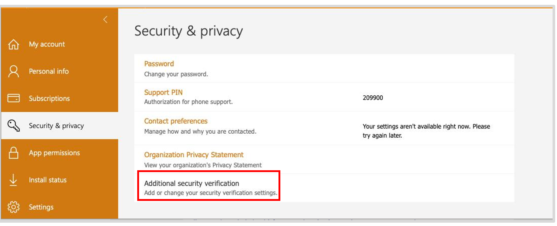557x226 pixels.
Task: Click the gear icon for Settings
Action: tap(14, 207)
